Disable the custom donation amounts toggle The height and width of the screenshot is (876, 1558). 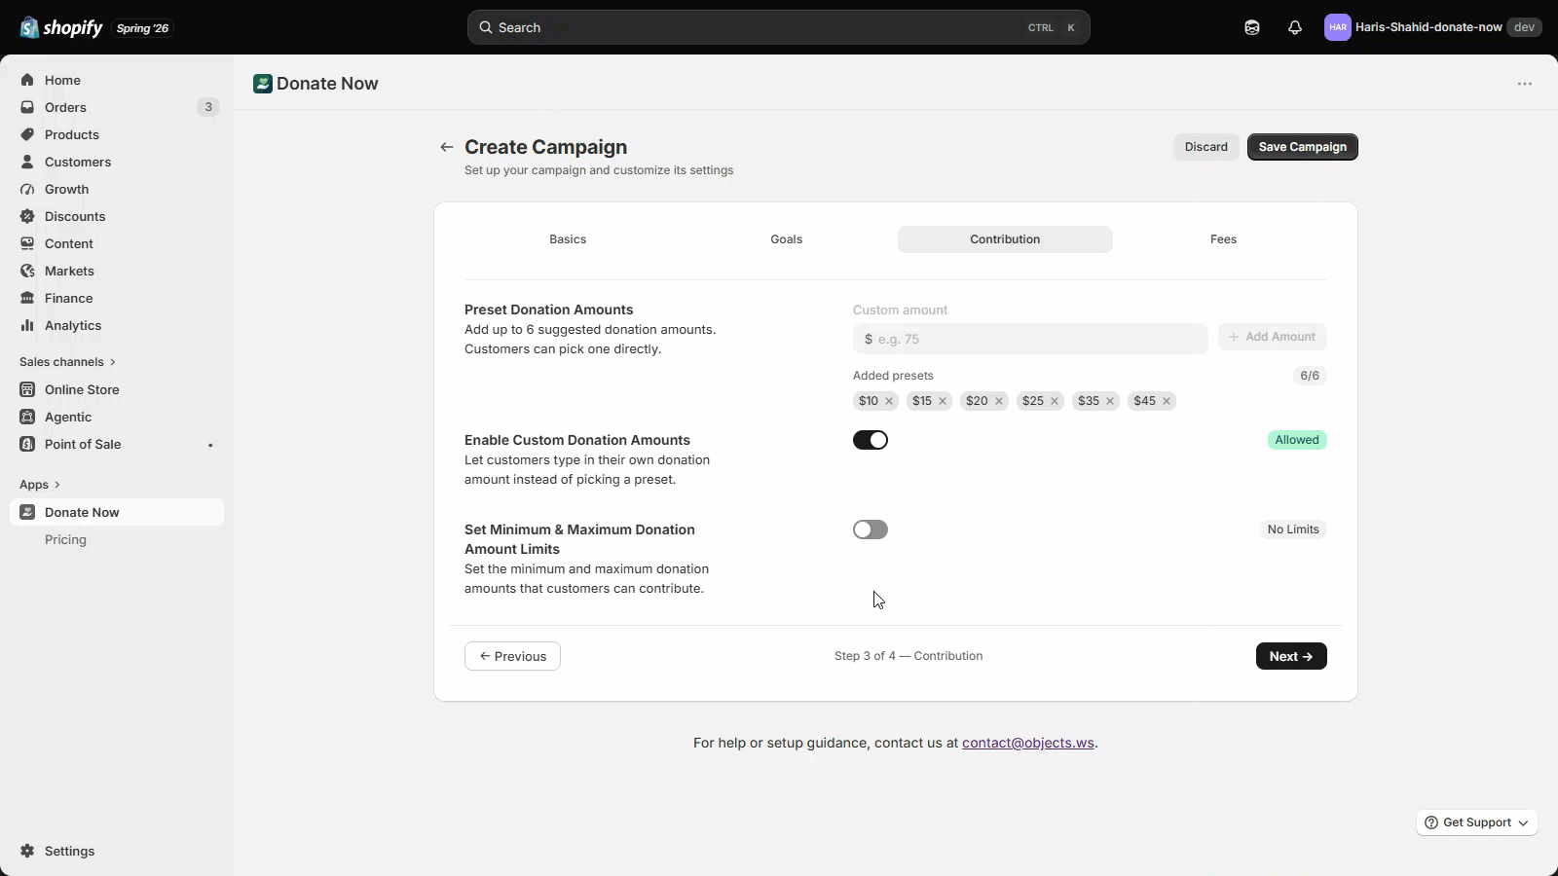871,440
